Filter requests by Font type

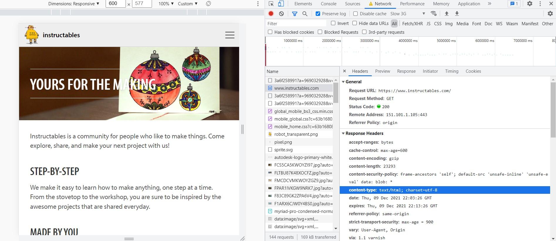476,23
